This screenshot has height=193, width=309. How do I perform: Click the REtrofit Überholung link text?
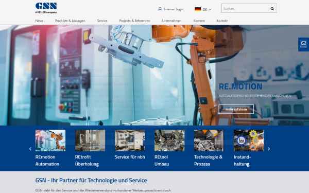(87, 161)
